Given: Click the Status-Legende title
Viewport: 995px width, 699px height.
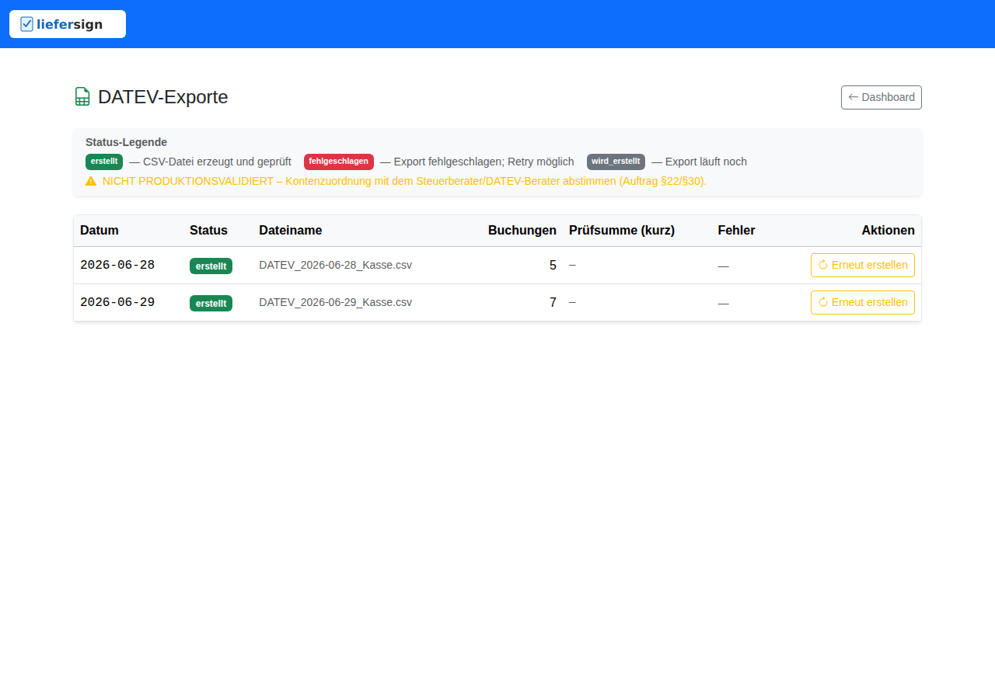Looking at the screenshot, I should 126,142.
